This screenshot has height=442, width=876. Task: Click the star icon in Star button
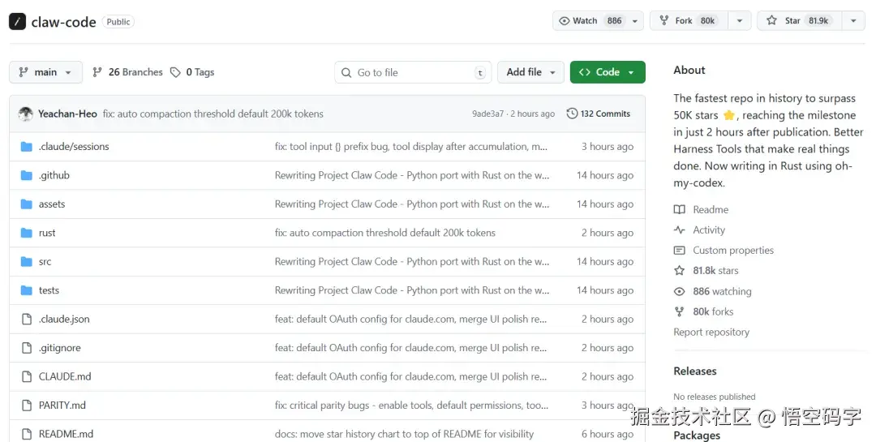[x=771, y=20]
